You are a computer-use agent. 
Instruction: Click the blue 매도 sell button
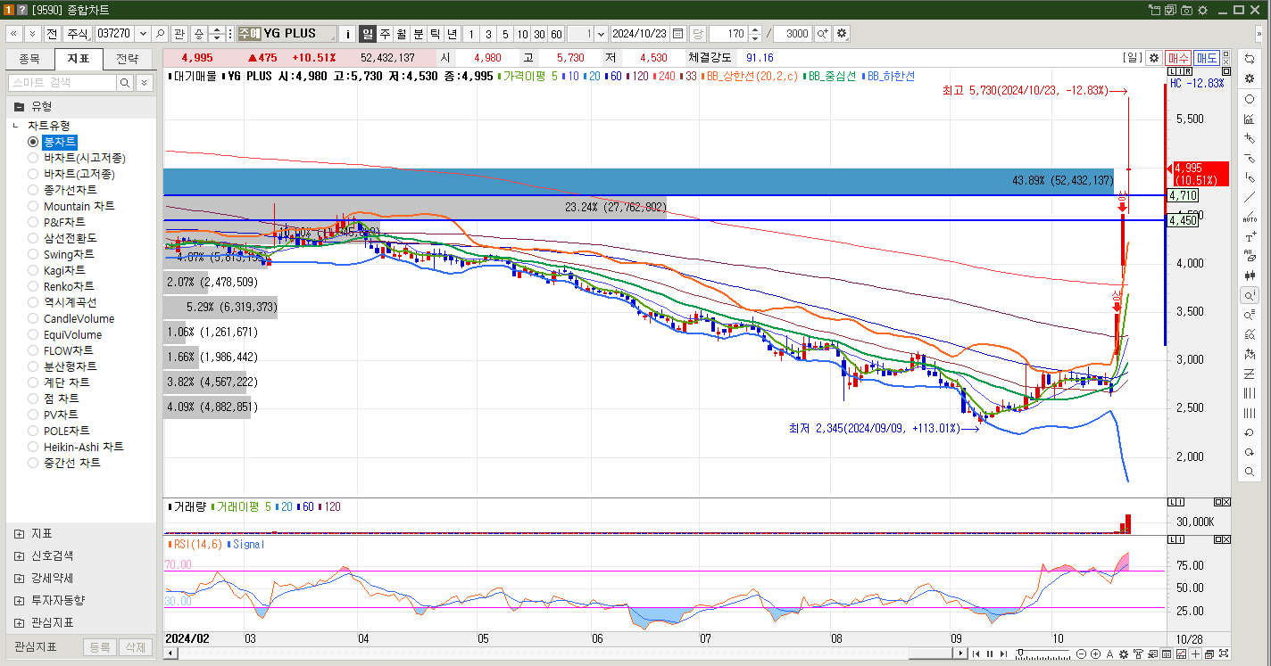[1207, 58]
